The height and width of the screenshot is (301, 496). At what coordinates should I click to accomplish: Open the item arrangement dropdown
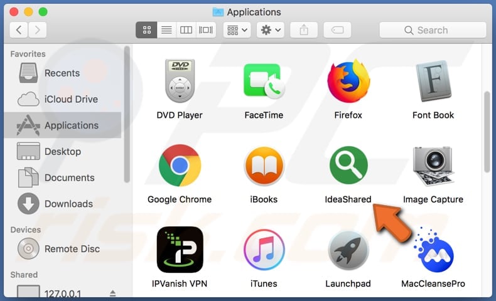[237, 30]
